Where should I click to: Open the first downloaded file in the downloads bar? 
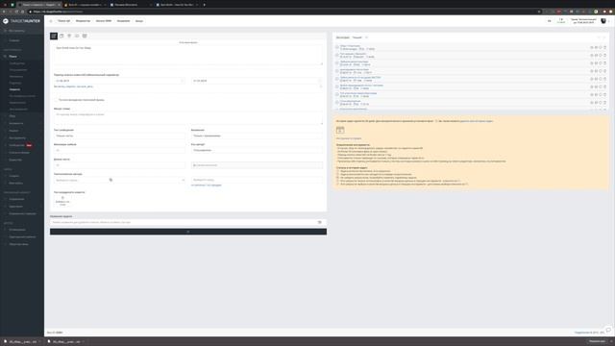click(23, 342)
